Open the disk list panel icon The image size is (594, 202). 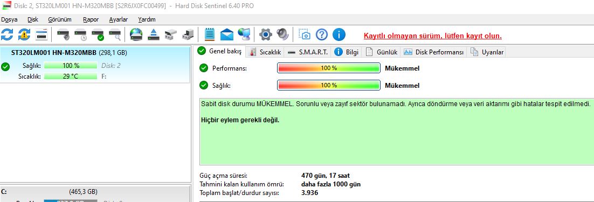42,35
